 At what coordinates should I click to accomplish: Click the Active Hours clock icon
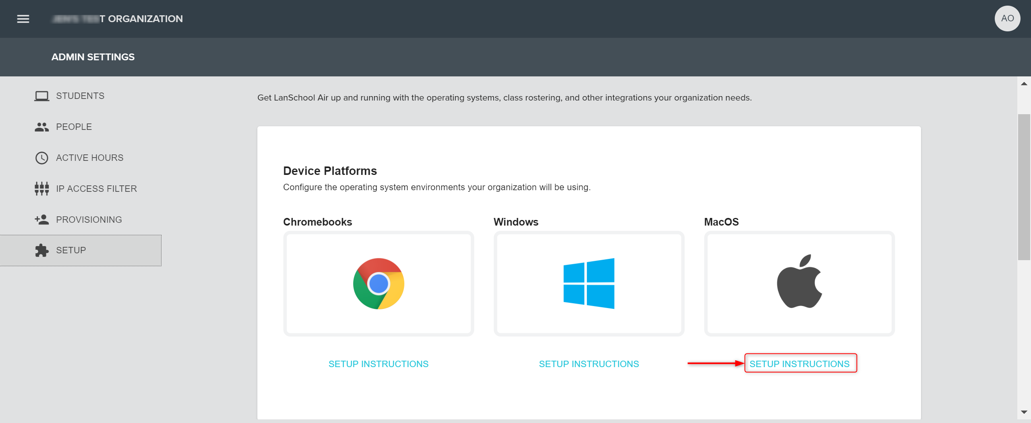tap(41, 158)
